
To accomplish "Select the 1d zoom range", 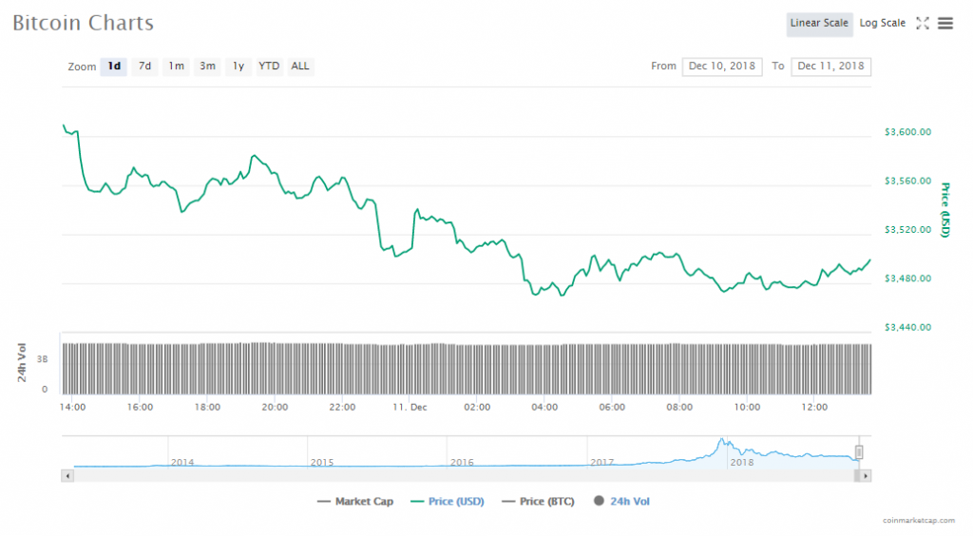I will tap(114, 67).
